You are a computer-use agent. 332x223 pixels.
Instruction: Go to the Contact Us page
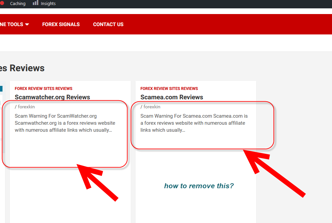[108, 24]
